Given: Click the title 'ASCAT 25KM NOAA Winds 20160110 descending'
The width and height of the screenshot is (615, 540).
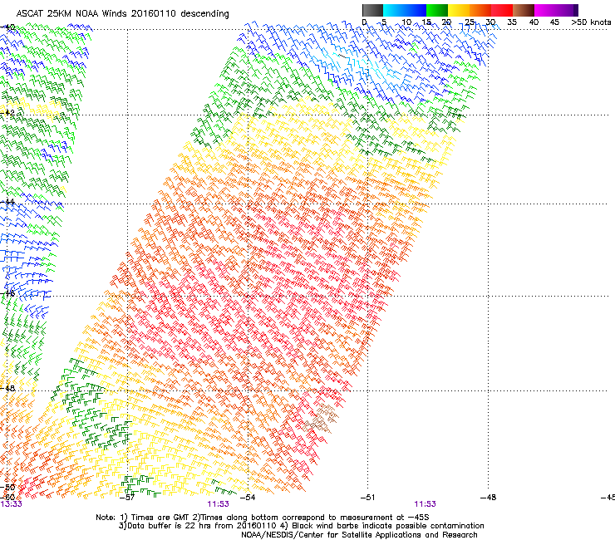Looking at the screenshot, I should [122, 14].
